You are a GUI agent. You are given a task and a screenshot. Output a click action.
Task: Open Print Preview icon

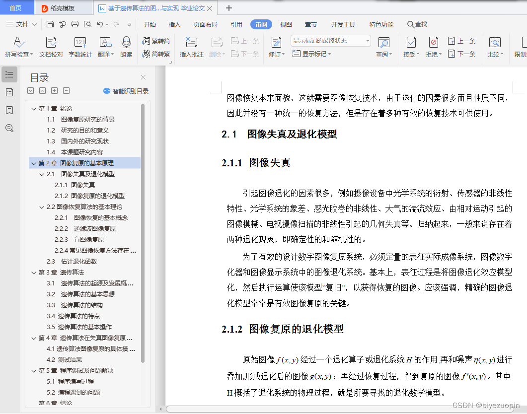click(x=87, y=24)
